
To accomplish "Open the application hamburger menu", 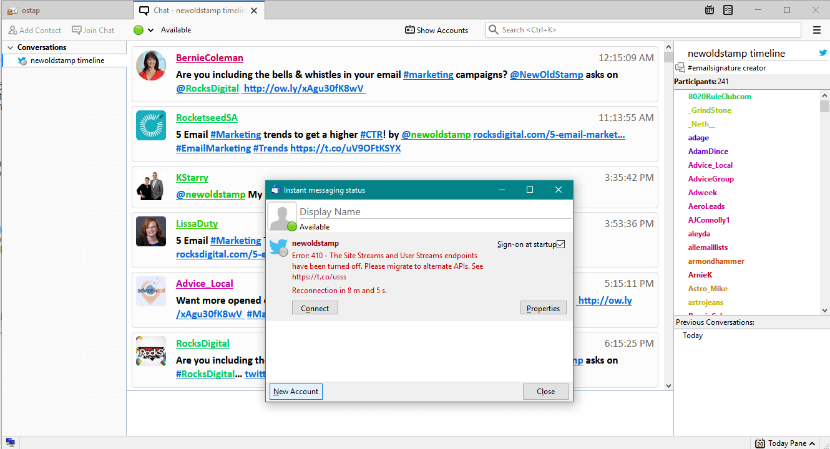I will [817, 30].
